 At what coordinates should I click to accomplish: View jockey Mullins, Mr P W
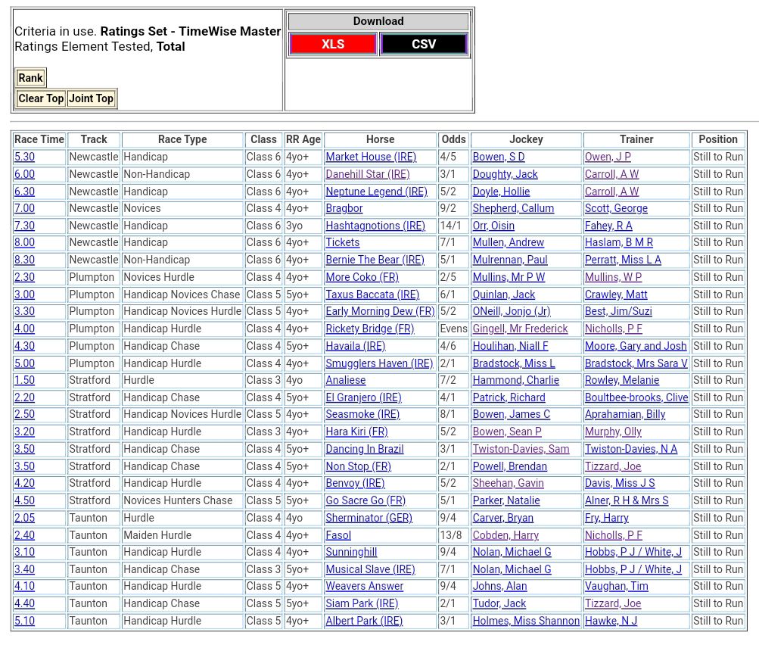[x=509, y=277]
